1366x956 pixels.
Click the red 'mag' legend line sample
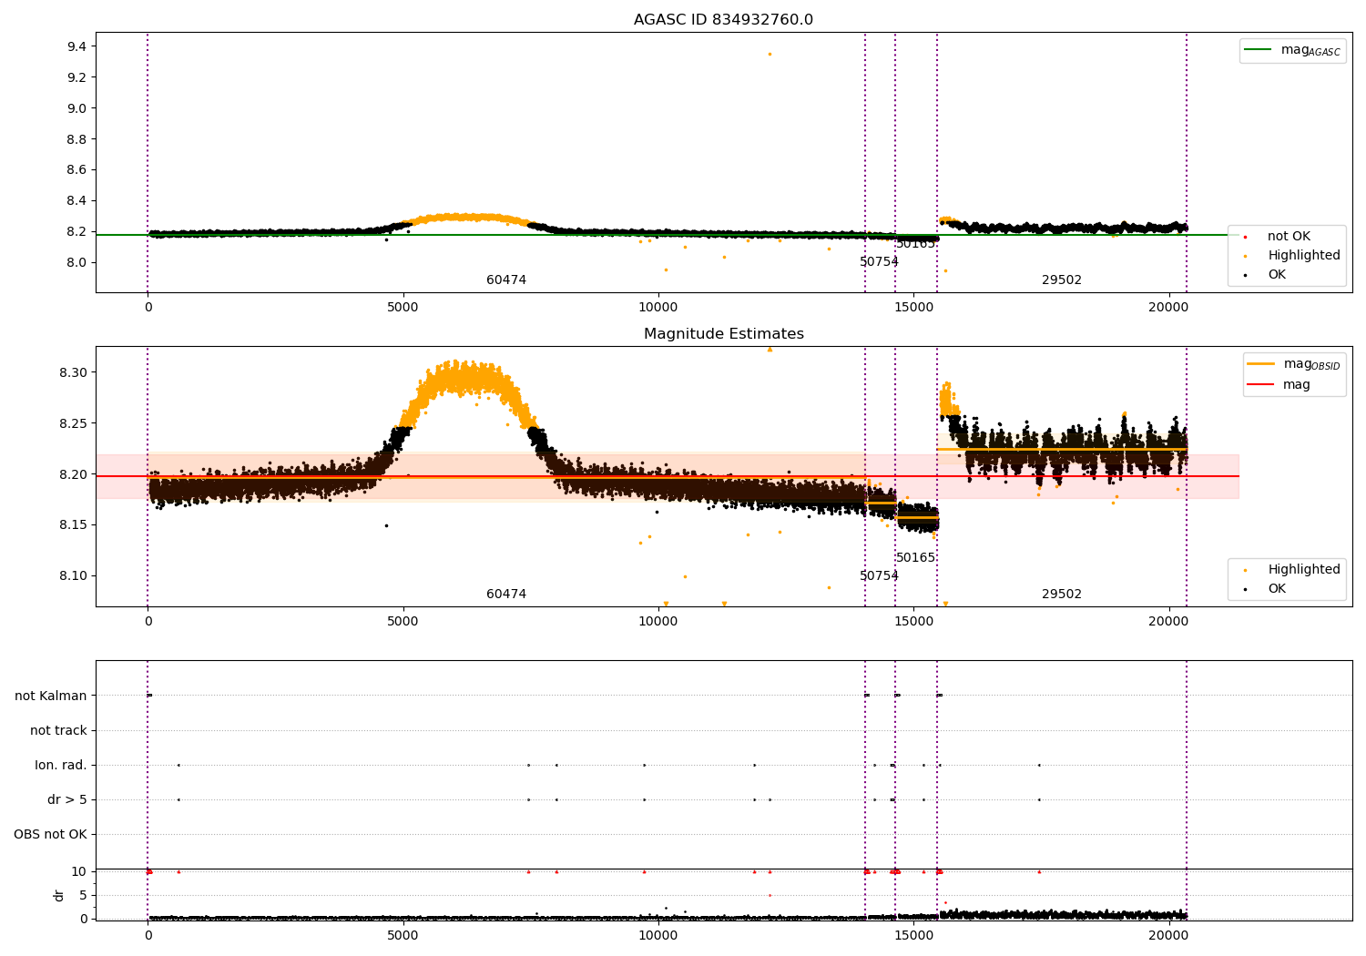(x=1261, y=384)
